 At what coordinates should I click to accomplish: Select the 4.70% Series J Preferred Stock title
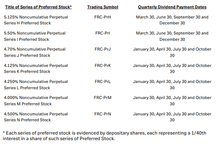(36, 52)
